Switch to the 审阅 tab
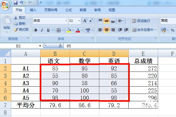The width and height of the screenshot is (176, 117). tap(97, 10)
